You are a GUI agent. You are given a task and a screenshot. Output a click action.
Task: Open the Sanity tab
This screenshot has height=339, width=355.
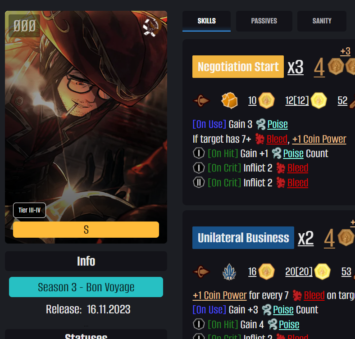coord(322,21)
